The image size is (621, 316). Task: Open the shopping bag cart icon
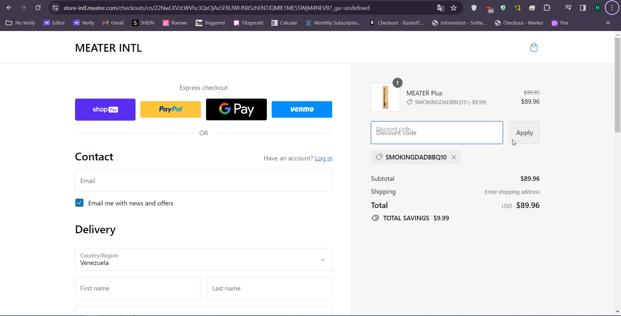(x=534, y=47)
